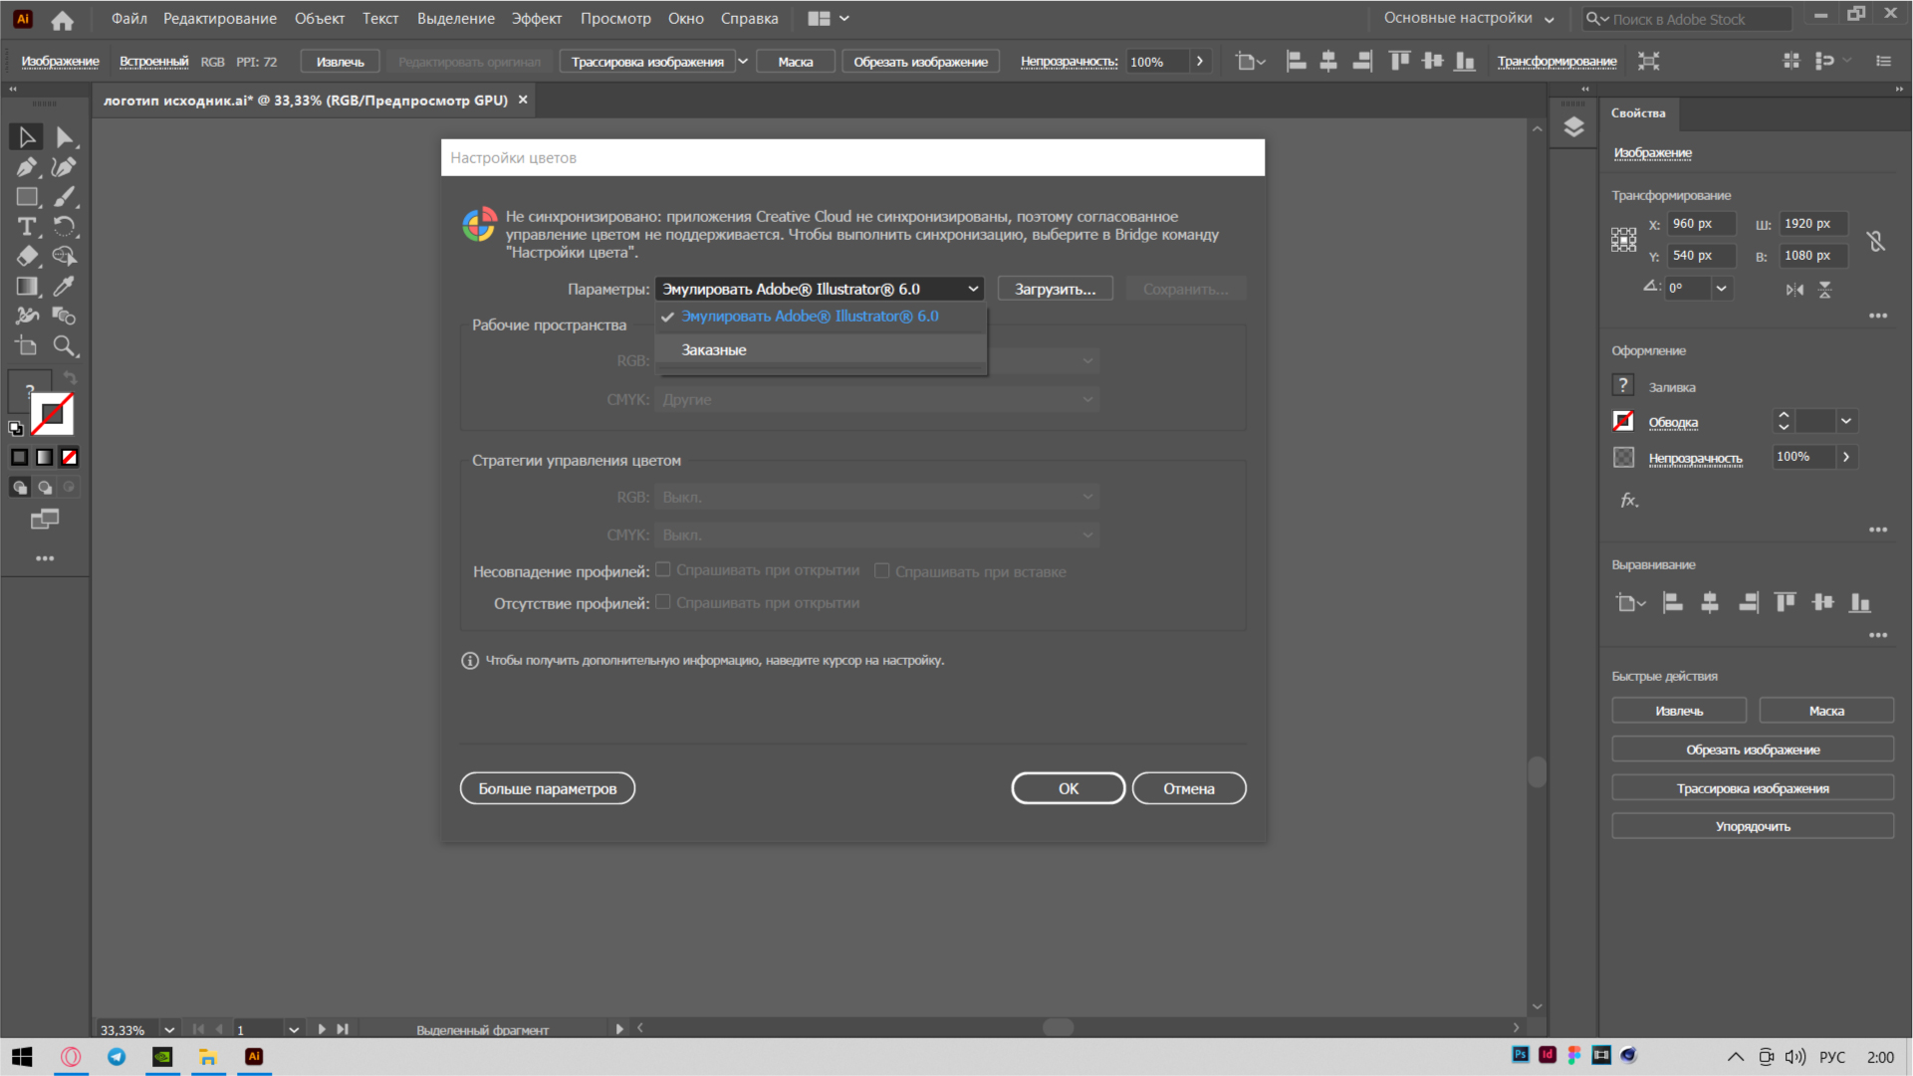This screenshot has width=1913, height=1076.
Task: Open the fx effects menu
Action: [1628, 501]
